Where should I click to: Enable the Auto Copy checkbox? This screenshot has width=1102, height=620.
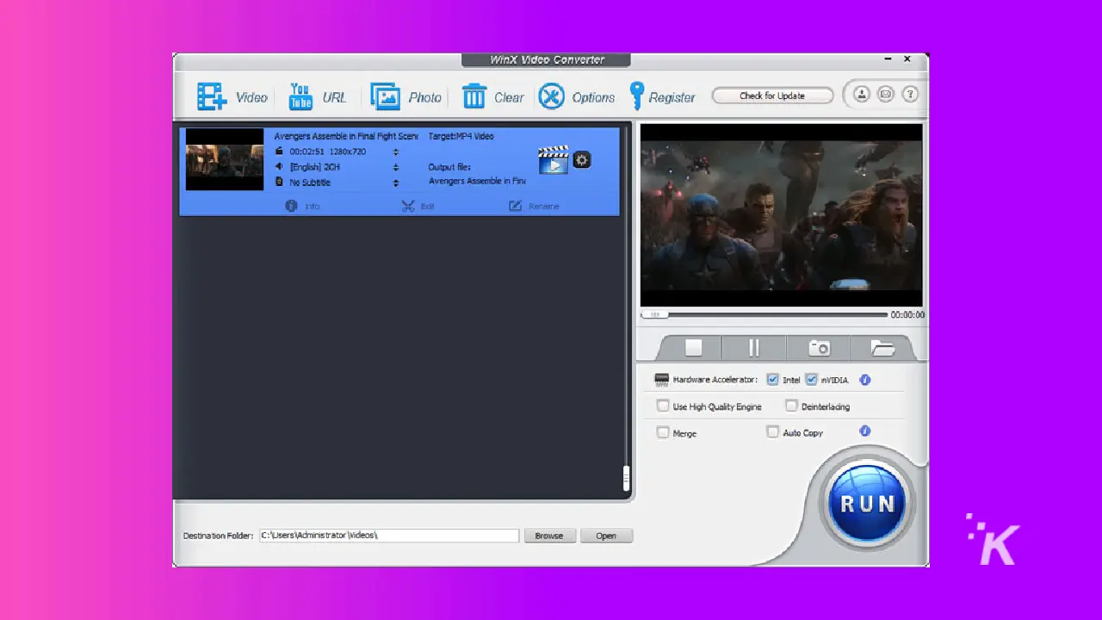772,432
